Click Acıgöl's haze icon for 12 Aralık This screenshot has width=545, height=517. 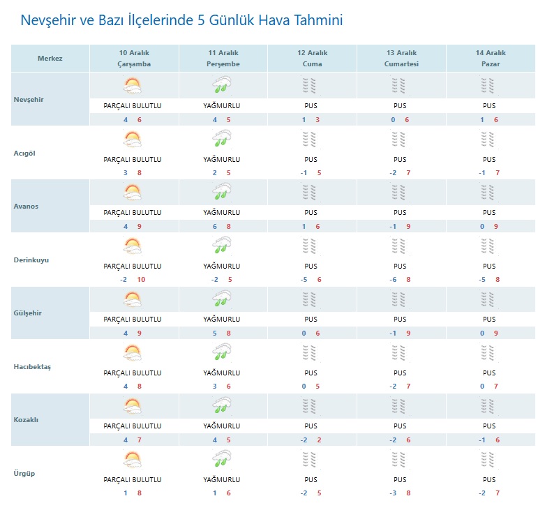(311, 140)
